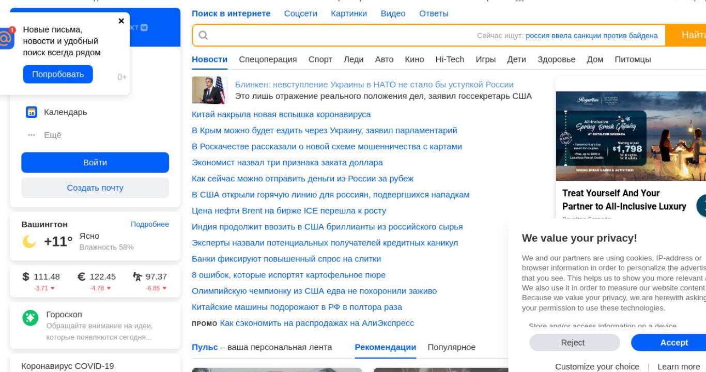Image resolution: width=706 pixels, height=372 pixels.
Task: Open the Пульс personal feed link
Action: point(205,347)
